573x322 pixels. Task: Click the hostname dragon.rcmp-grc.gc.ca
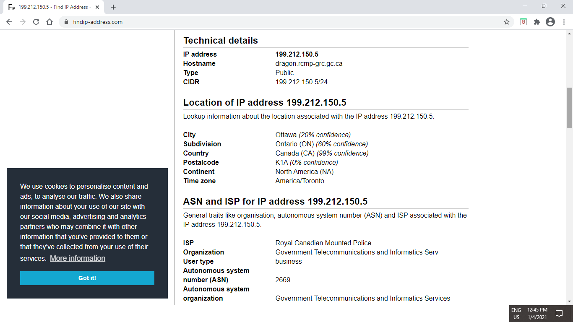pyautogui.click(x=309, y=64)
